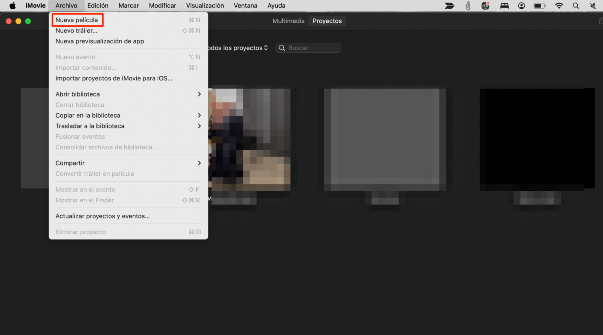Close the iMovie window with red button
The width and height of the screenshot is (603, 335).
coord(9,21)
